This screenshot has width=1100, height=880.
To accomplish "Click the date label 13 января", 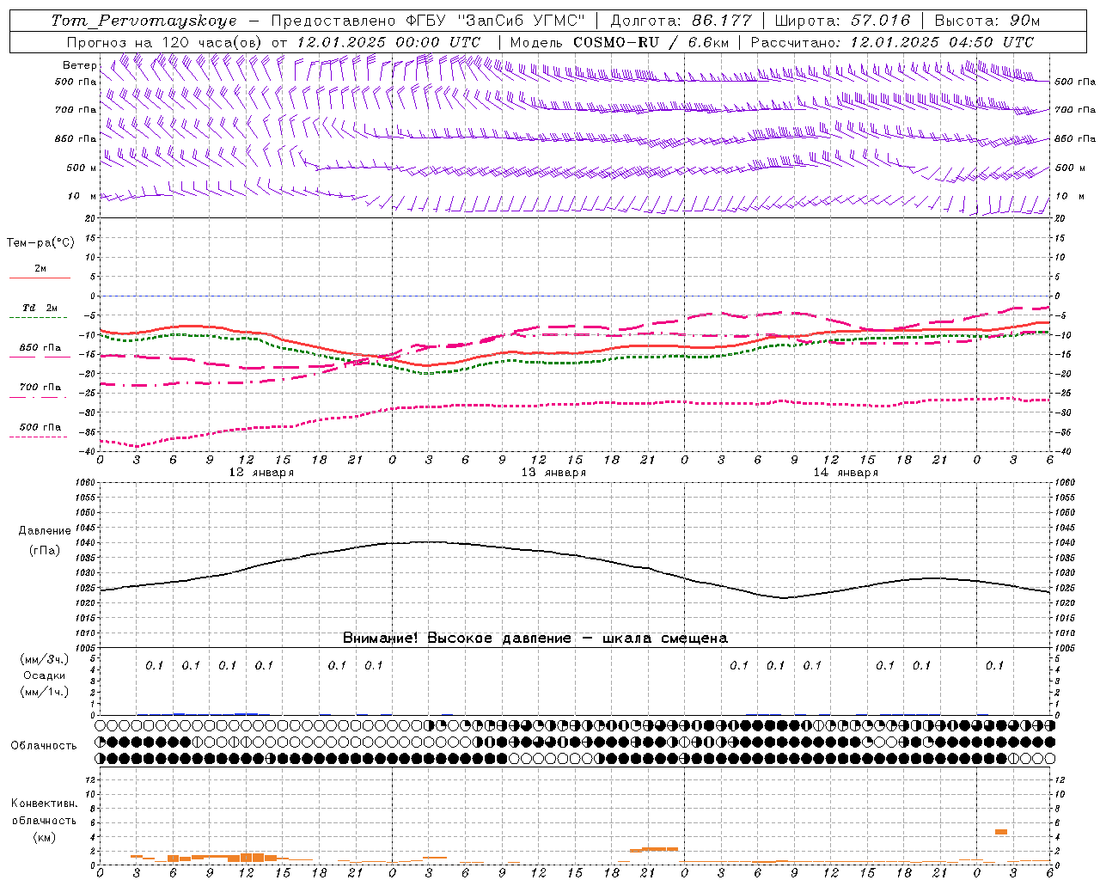I will pyautogui.click(x=553, y=473).
